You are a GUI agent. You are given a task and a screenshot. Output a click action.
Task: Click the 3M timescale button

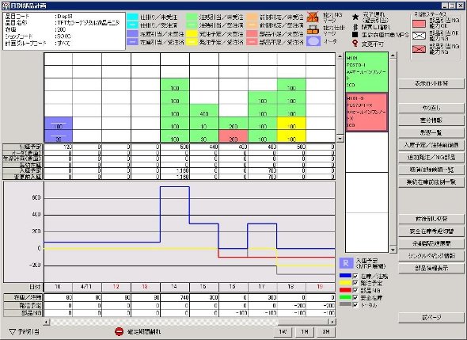point(326,331)
